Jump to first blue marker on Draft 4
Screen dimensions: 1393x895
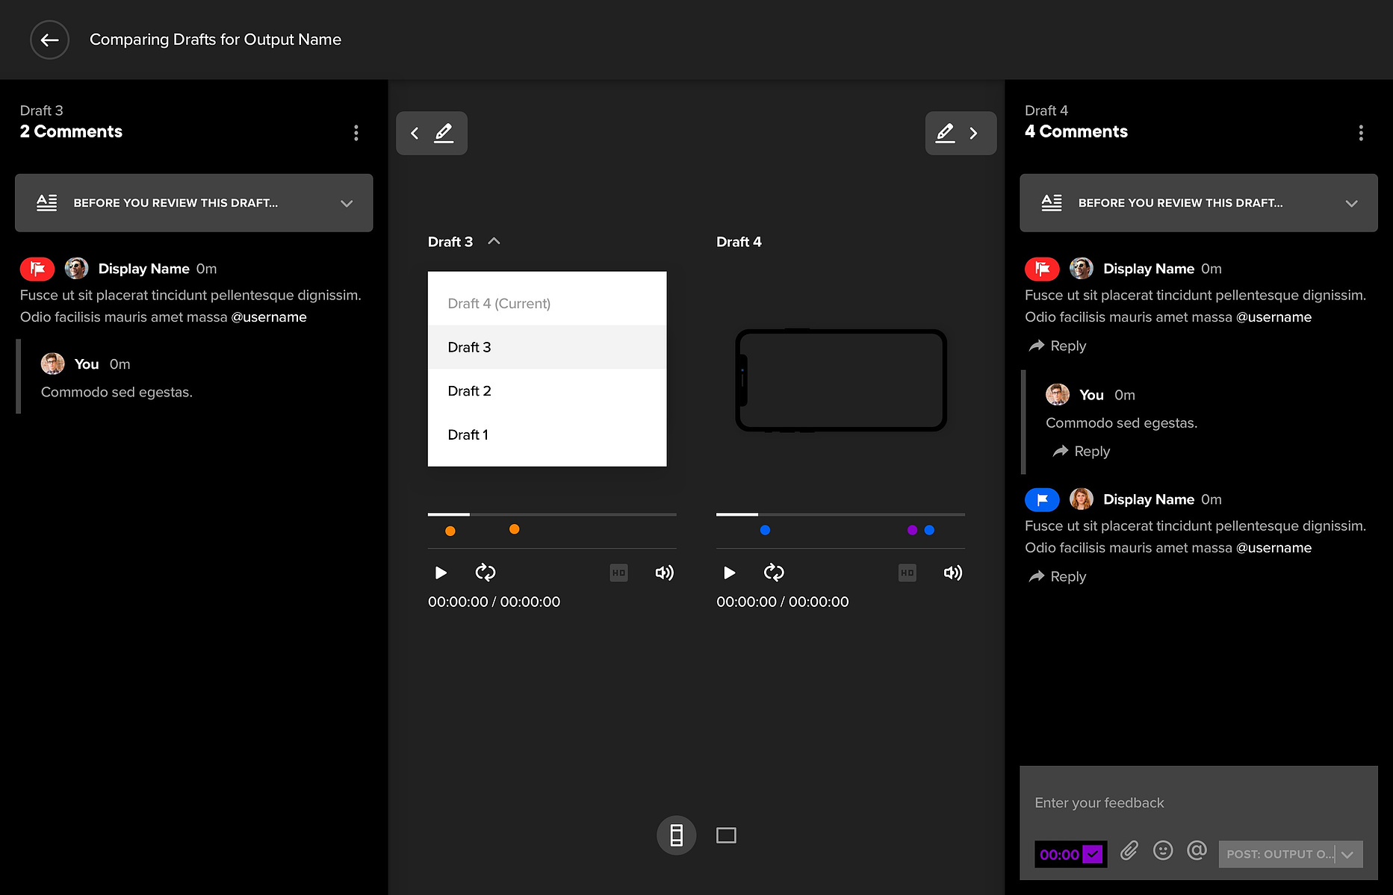[x=765, y=530]
